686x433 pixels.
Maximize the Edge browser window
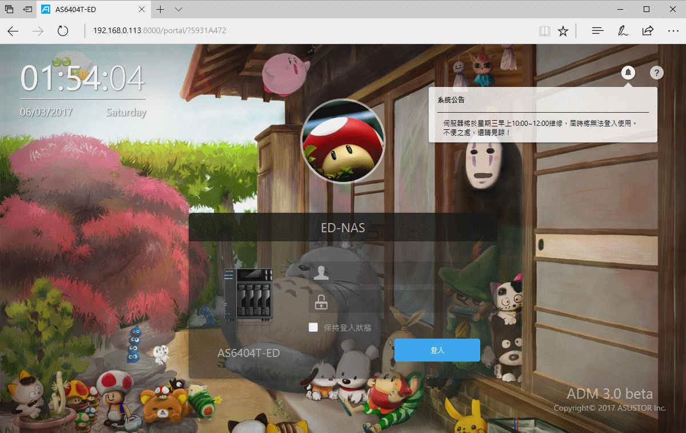647,9
